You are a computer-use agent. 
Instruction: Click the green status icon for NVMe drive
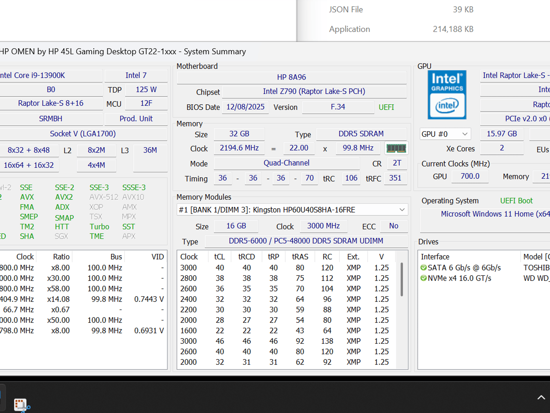click(x=424, y=278)
